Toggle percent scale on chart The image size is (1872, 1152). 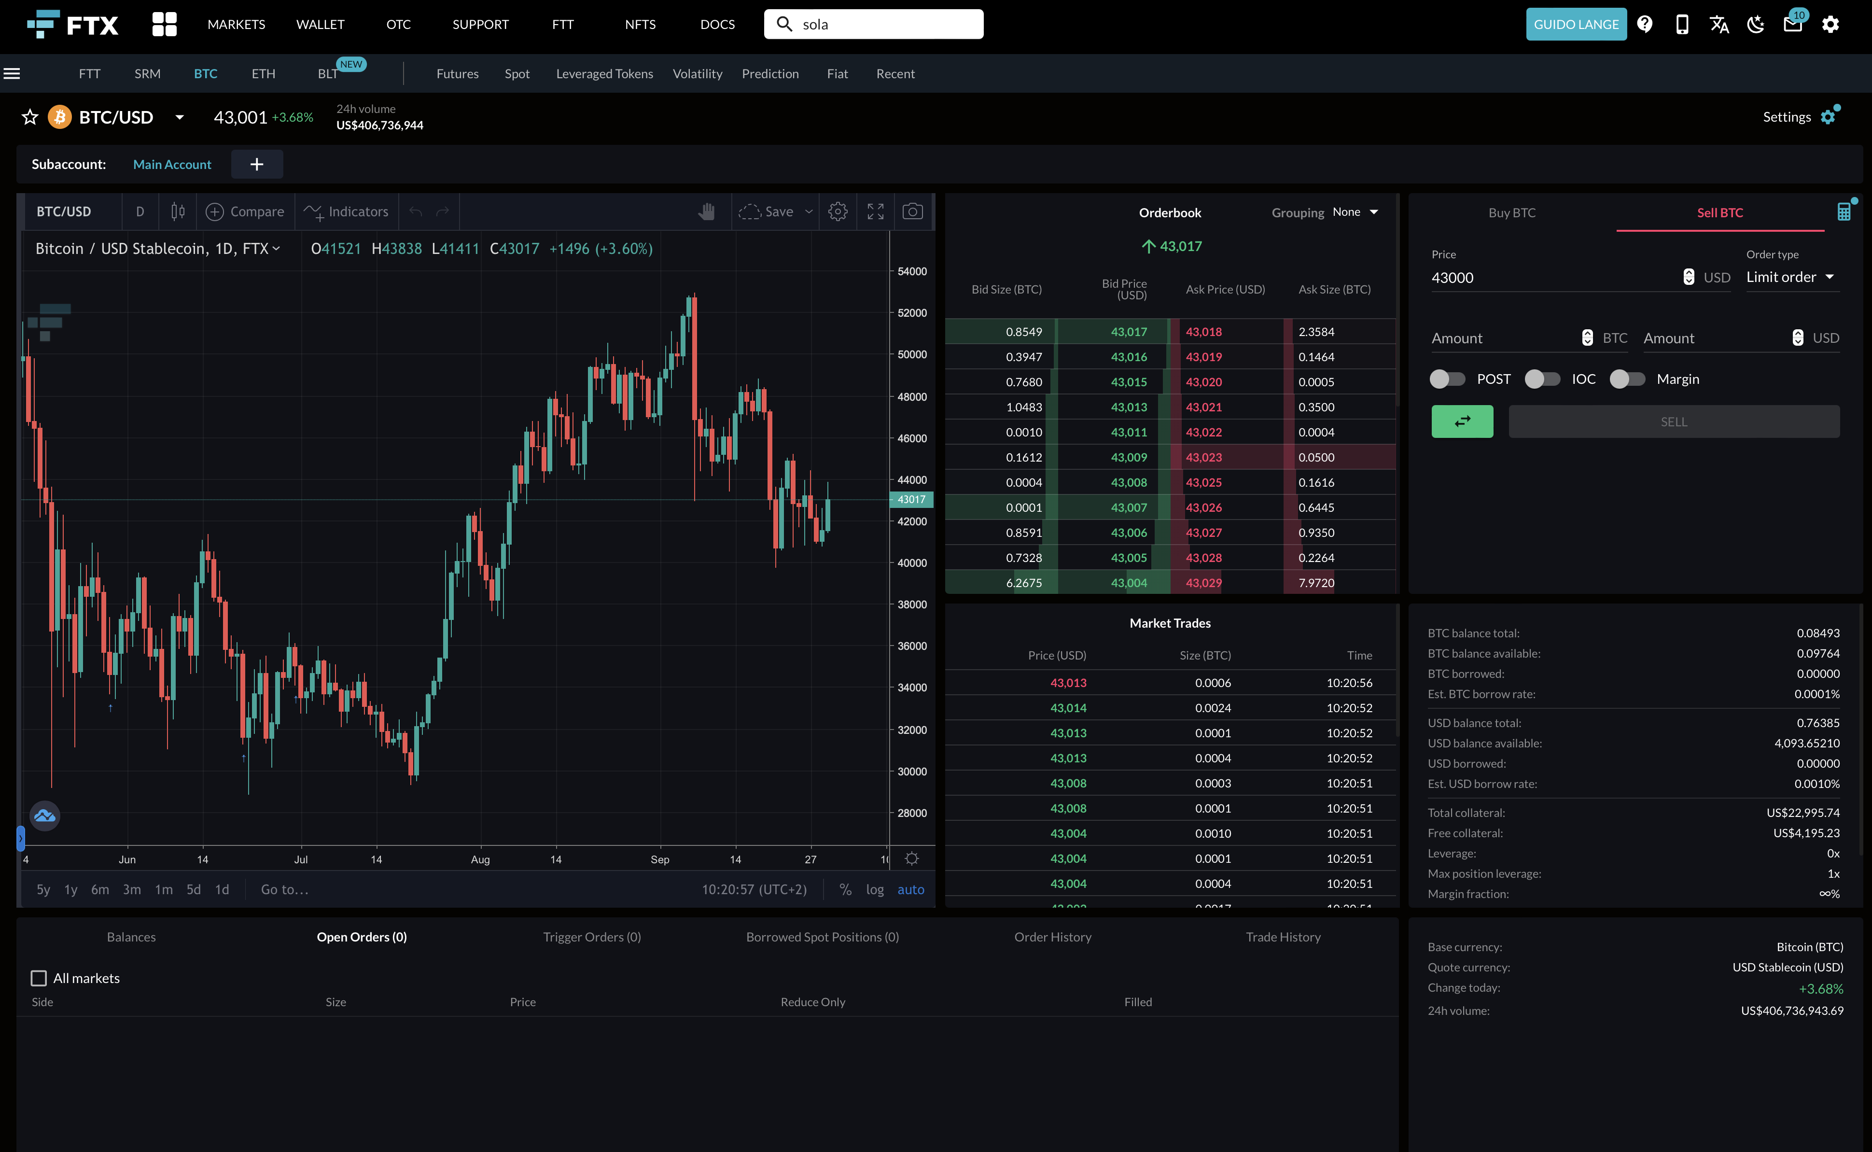(x=845, y=889)
